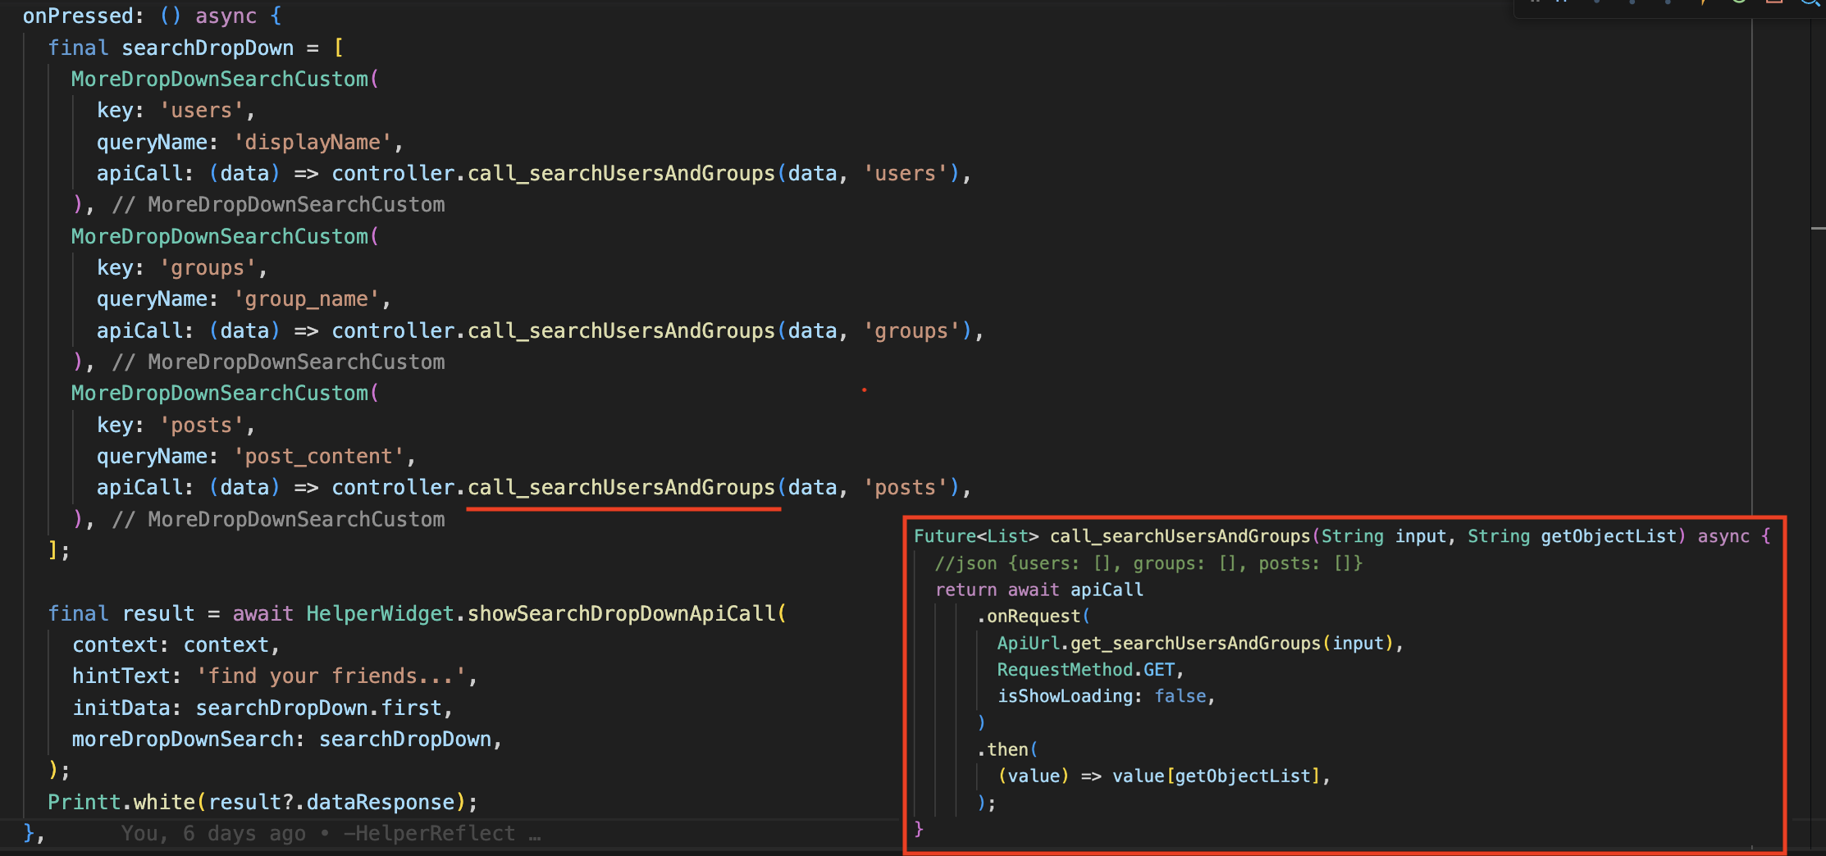Screen dimensions: 1826x856
Task: Click the moreDropDownSearch: parameter name
Action: click(x=189, y=739)
